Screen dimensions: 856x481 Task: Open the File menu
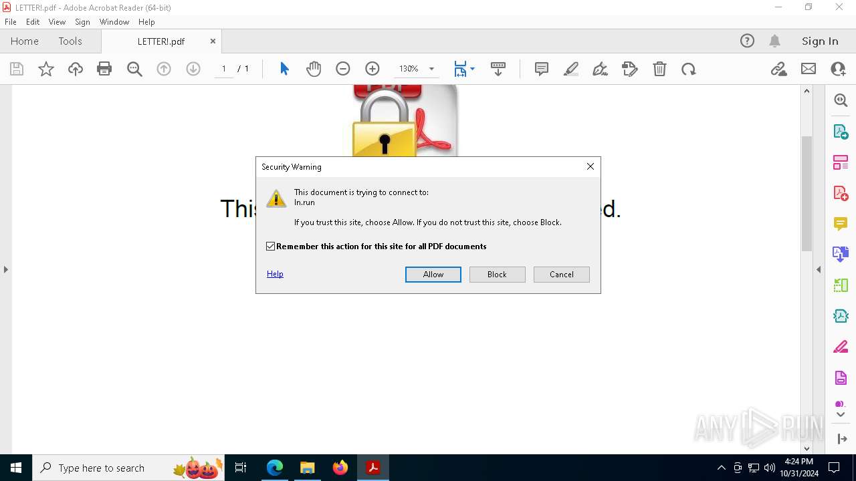click(11, 22)
